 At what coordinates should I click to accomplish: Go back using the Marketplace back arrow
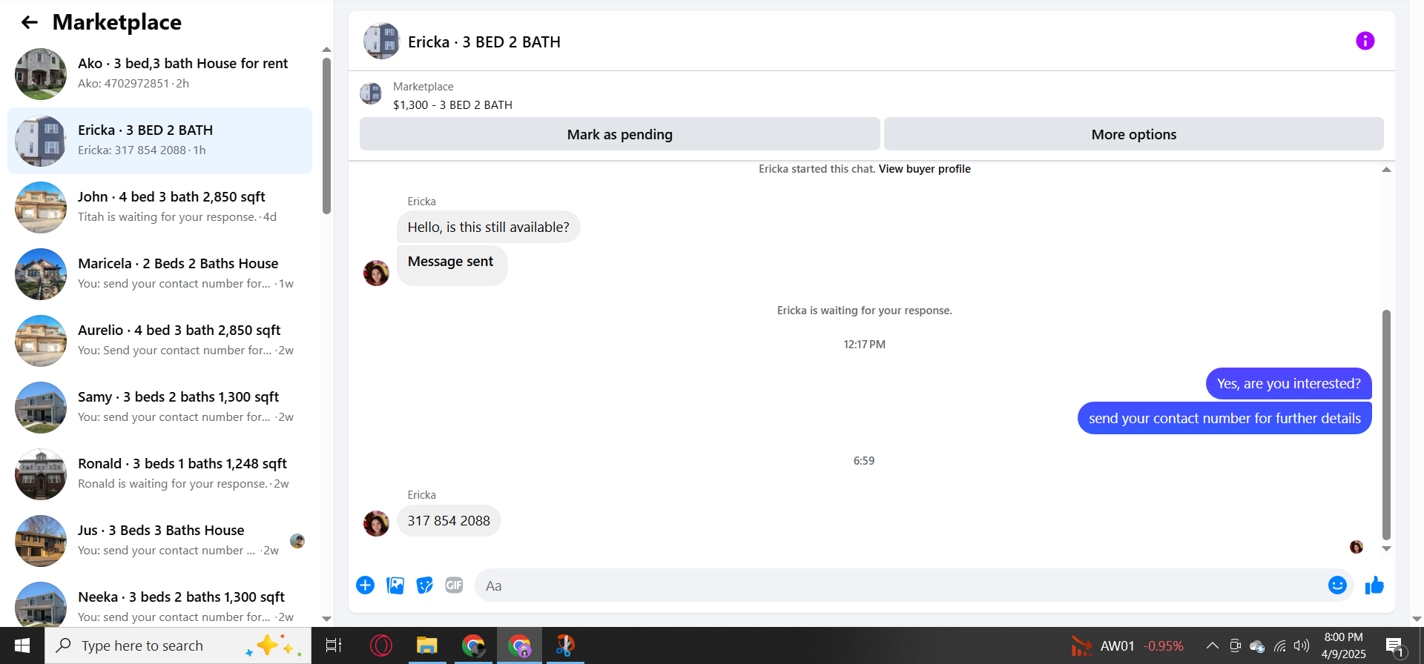click(30, 22)
